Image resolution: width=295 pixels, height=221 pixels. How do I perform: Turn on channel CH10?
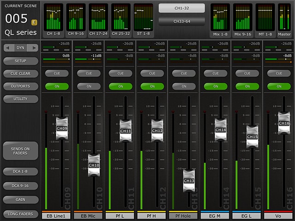(x=88, y=86)
